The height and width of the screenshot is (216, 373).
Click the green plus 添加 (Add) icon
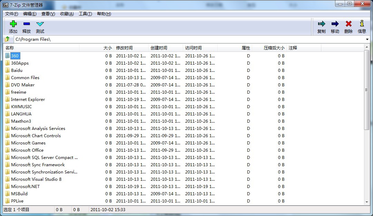[13, 24]
